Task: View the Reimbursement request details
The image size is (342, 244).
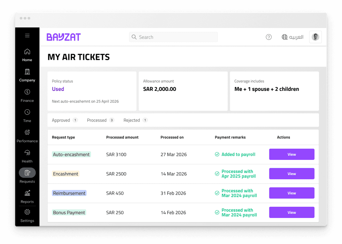Action: click(291, 193)
